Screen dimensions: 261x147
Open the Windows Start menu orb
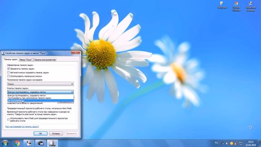click(5, 143)
